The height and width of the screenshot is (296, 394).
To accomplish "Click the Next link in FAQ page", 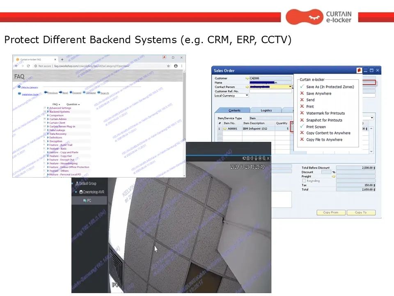I will tap(65, 92).
